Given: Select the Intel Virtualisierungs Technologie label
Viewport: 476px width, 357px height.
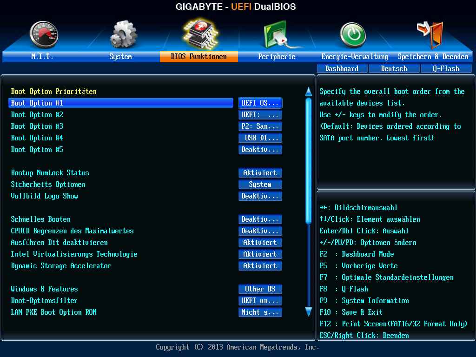Looking at the screenshot, I should pos(74,254).
